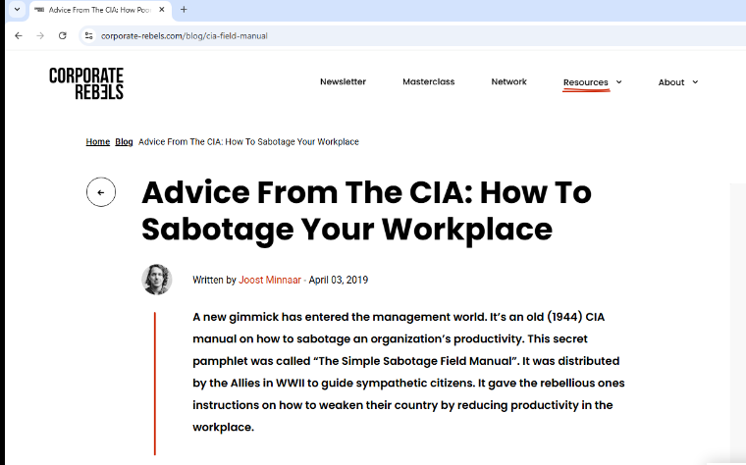
Task: Open the About menu item
Action: [x=671, y=82]
